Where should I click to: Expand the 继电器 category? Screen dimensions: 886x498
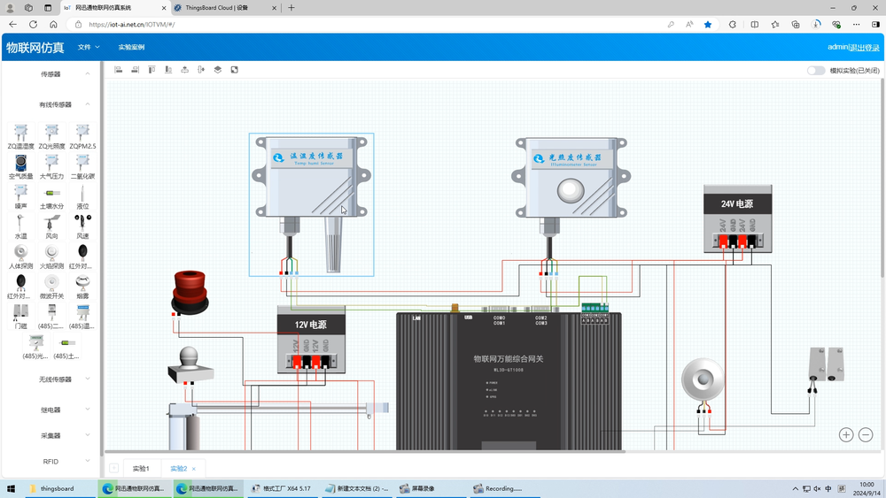51,410
